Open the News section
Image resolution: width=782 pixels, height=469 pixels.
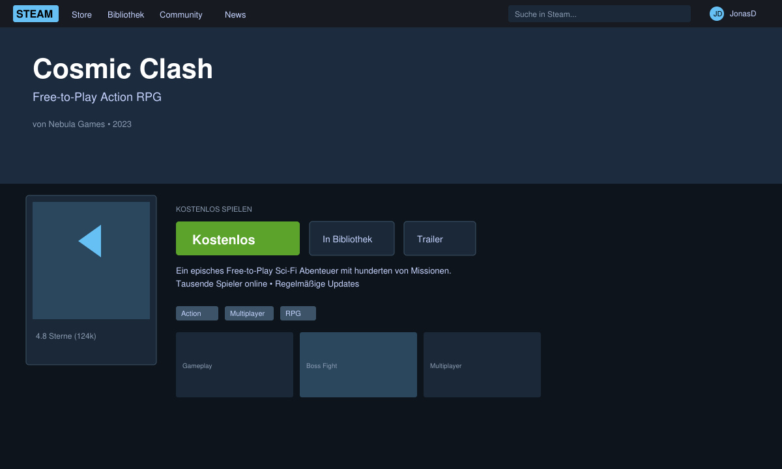click(x=235, y=14)
